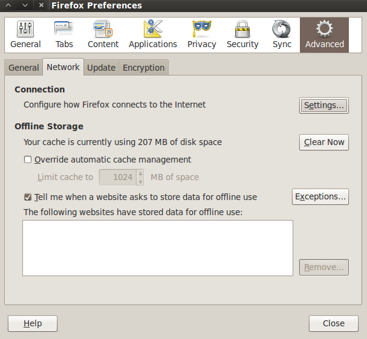Open the offline storage Exceptions dialog

coord(320,196)
